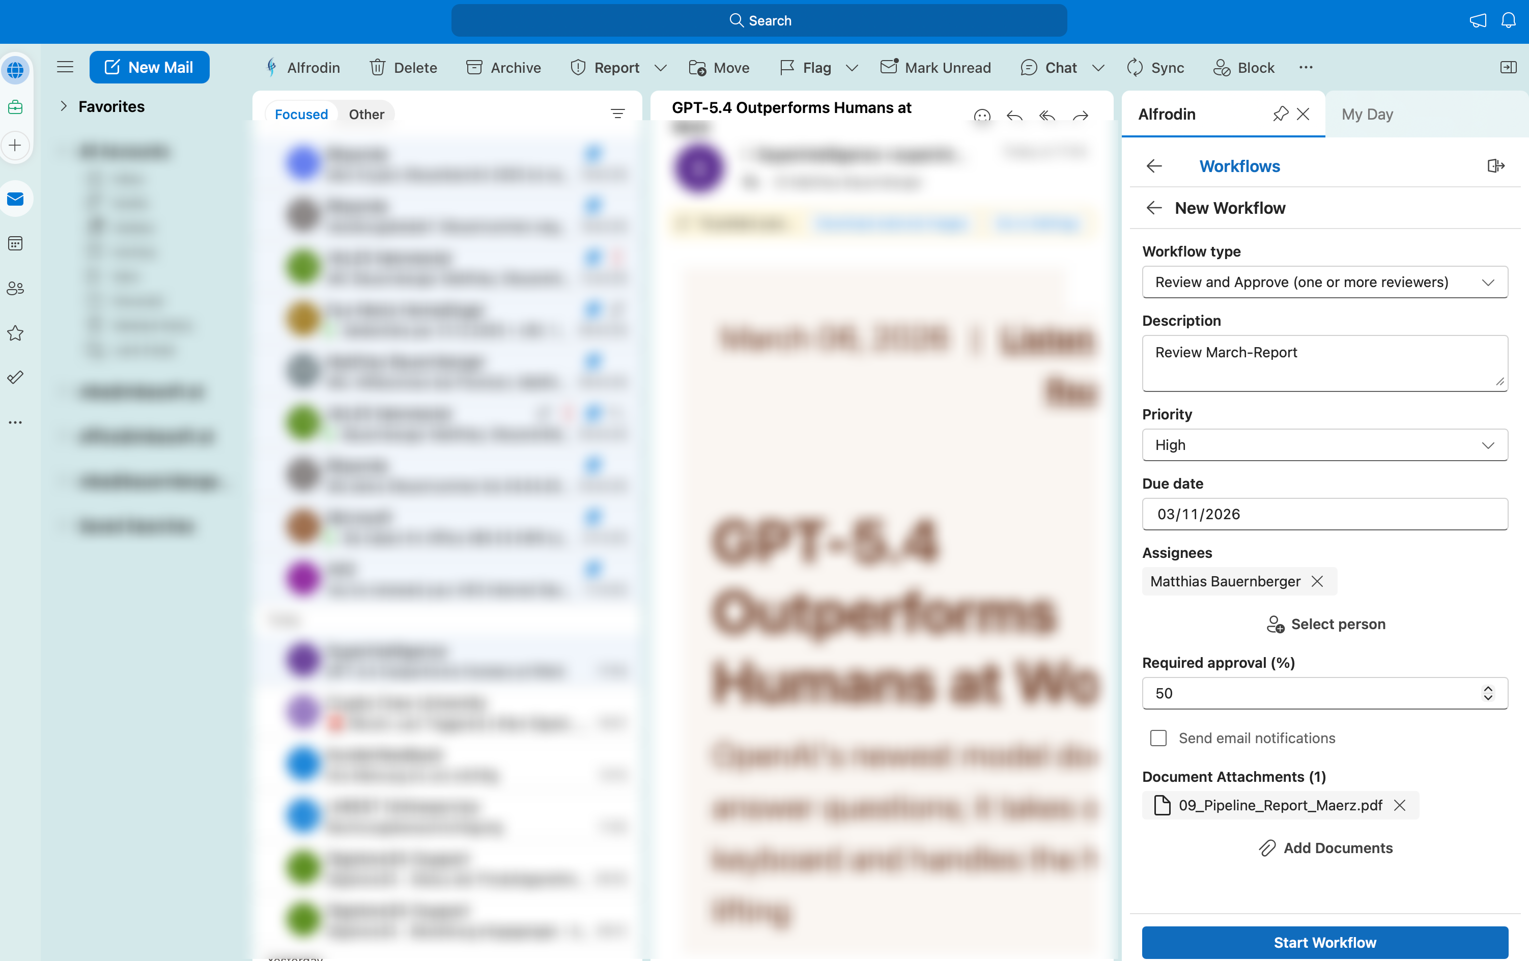Screen dimensions: 1529x961
Task: Select the Mail icon in the left rail
Action: [x=15, y=198]
